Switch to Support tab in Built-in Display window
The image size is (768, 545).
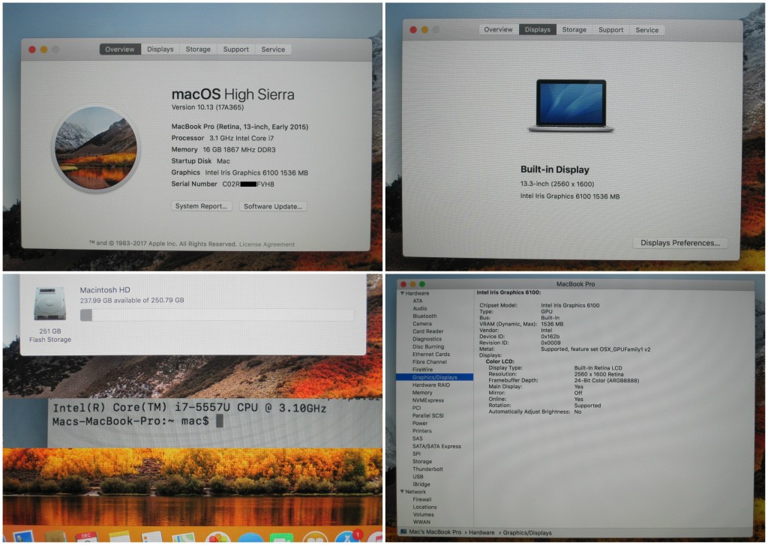pyautogui.click(x=610, y=30)
